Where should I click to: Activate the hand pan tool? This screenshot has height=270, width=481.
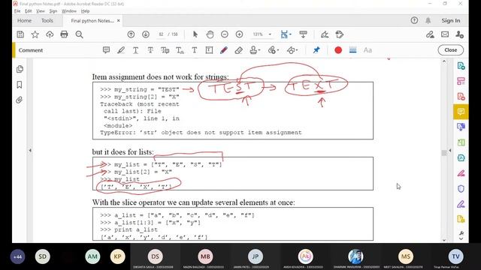click(x=210, y=34)
